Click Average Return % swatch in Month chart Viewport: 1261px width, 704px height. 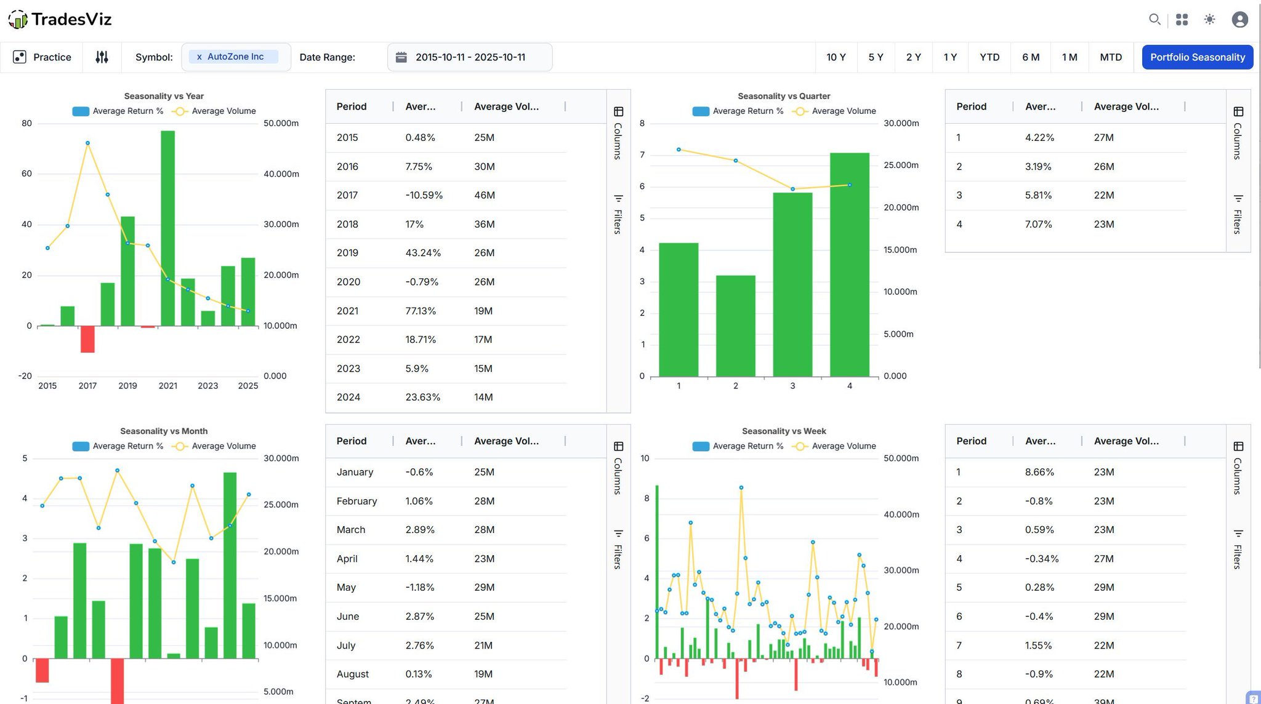(81, 446)
